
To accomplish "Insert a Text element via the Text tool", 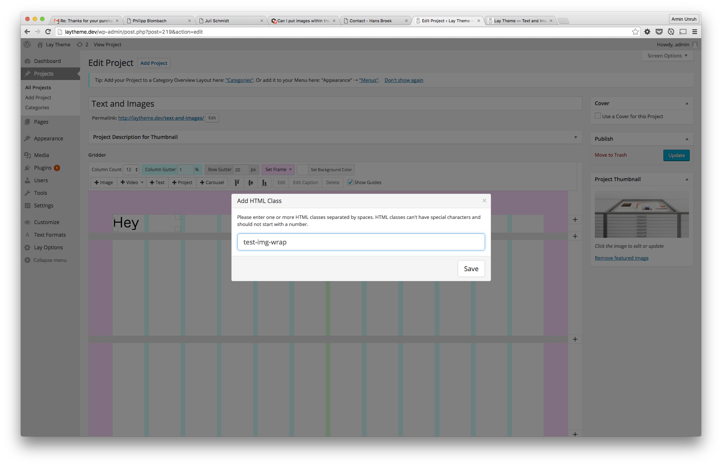I will click(157, 182).
